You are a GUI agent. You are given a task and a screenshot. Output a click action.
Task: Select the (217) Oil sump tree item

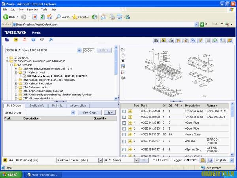click(38, 98)
